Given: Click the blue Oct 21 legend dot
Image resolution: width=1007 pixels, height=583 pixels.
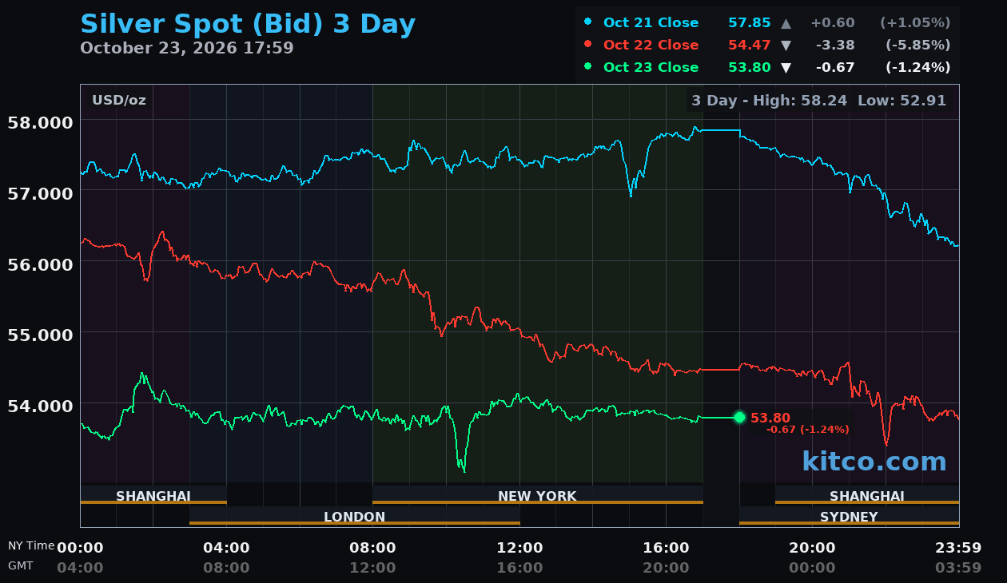Looking at the screenshot, I should pyautogui.click(x=588, y=22).
